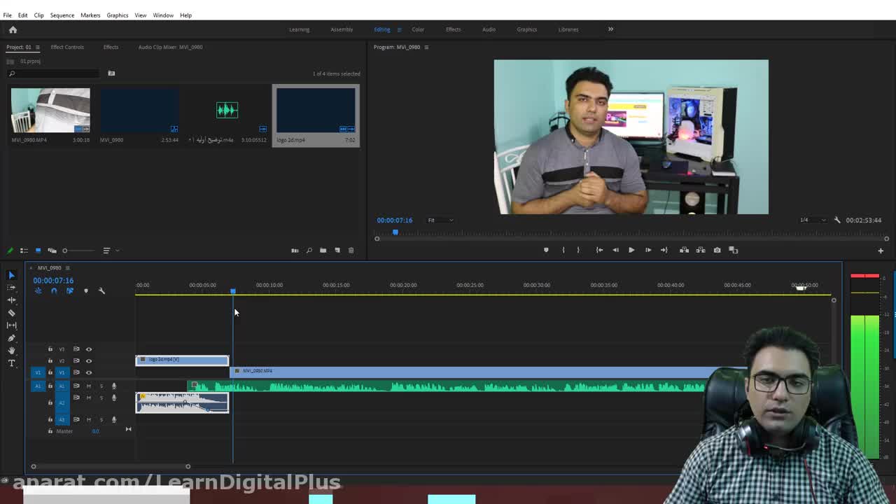The width and height of the screenshot is (896, 504).
Task: Open playback resolution 1/4 dropdown
Action: 812,220
